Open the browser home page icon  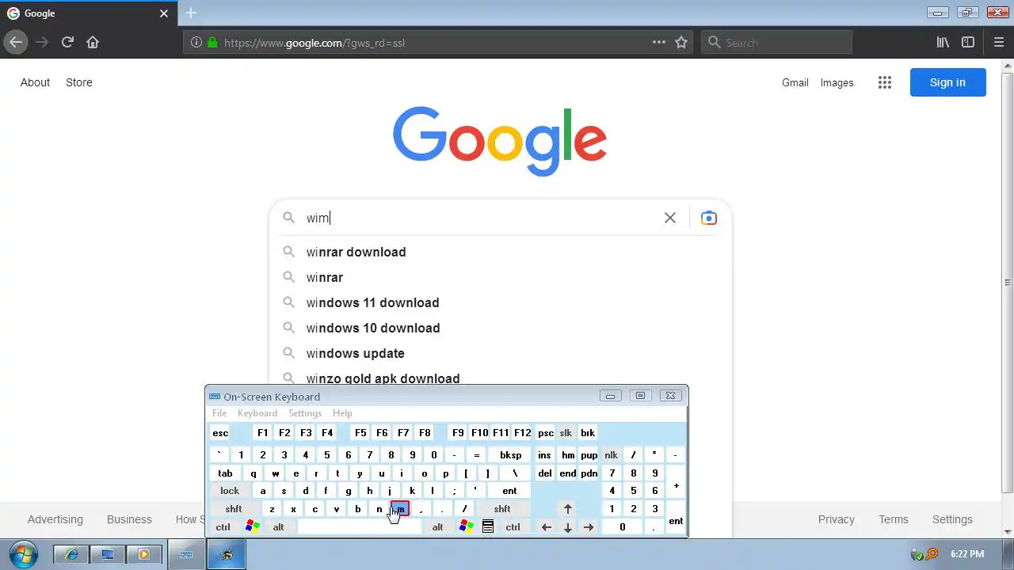pos(93,42)
